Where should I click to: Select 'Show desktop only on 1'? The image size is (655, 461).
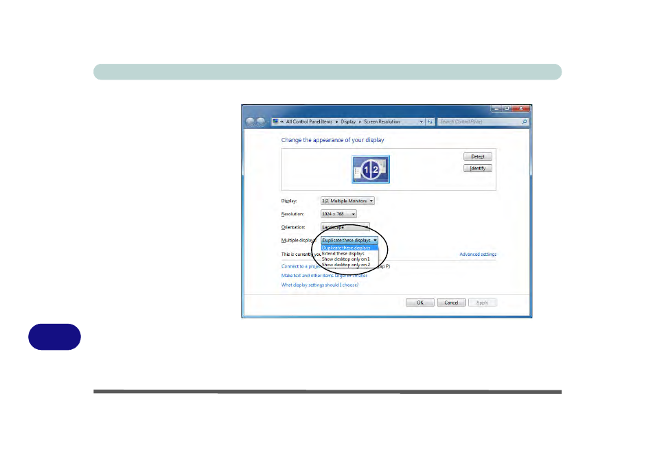coord(345,259)
